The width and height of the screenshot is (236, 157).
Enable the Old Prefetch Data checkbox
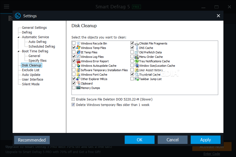(x=132, y=52)
